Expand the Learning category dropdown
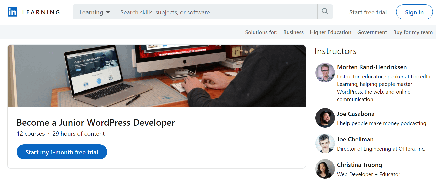Viewport: 436px width, 182px height. (x=95, y=12)
